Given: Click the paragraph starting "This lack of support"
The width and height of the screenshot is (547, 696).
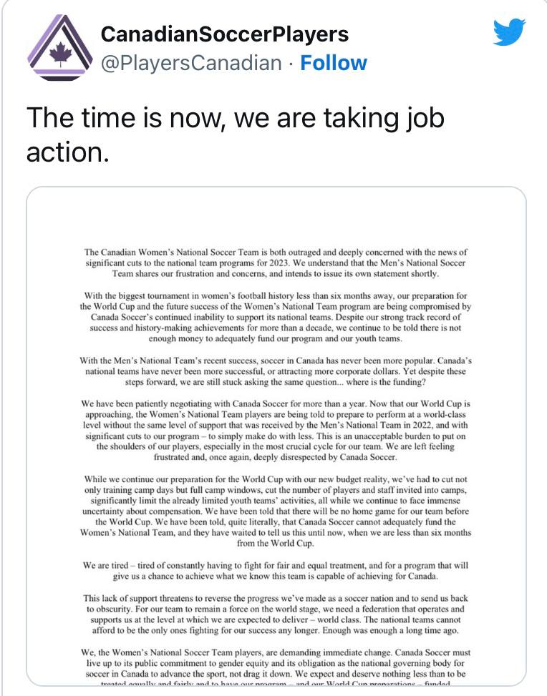Looking at the screenshot, I should 276,614.
